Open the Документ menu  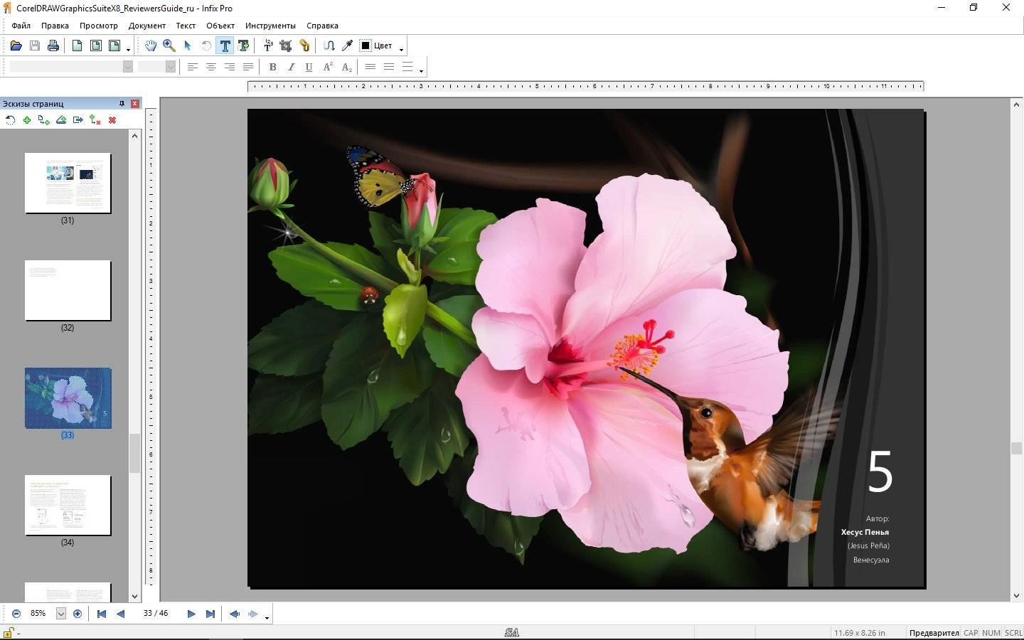point(147,26)
